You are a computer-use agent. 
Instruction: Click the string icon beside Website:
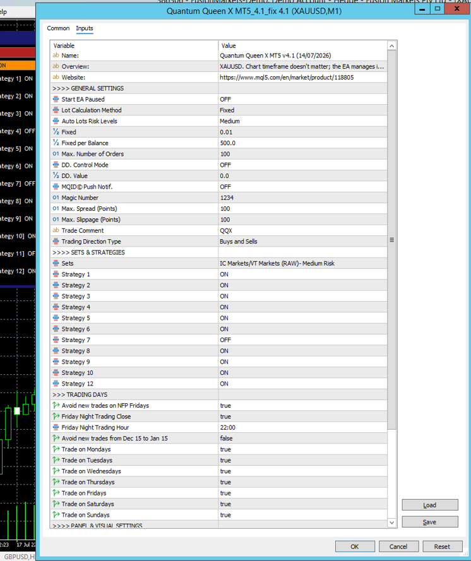click(x=56, y=77)
